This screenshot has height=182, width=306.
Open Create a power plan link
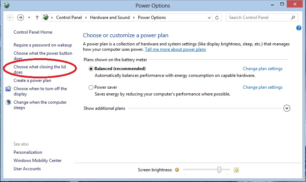(32, 80)
